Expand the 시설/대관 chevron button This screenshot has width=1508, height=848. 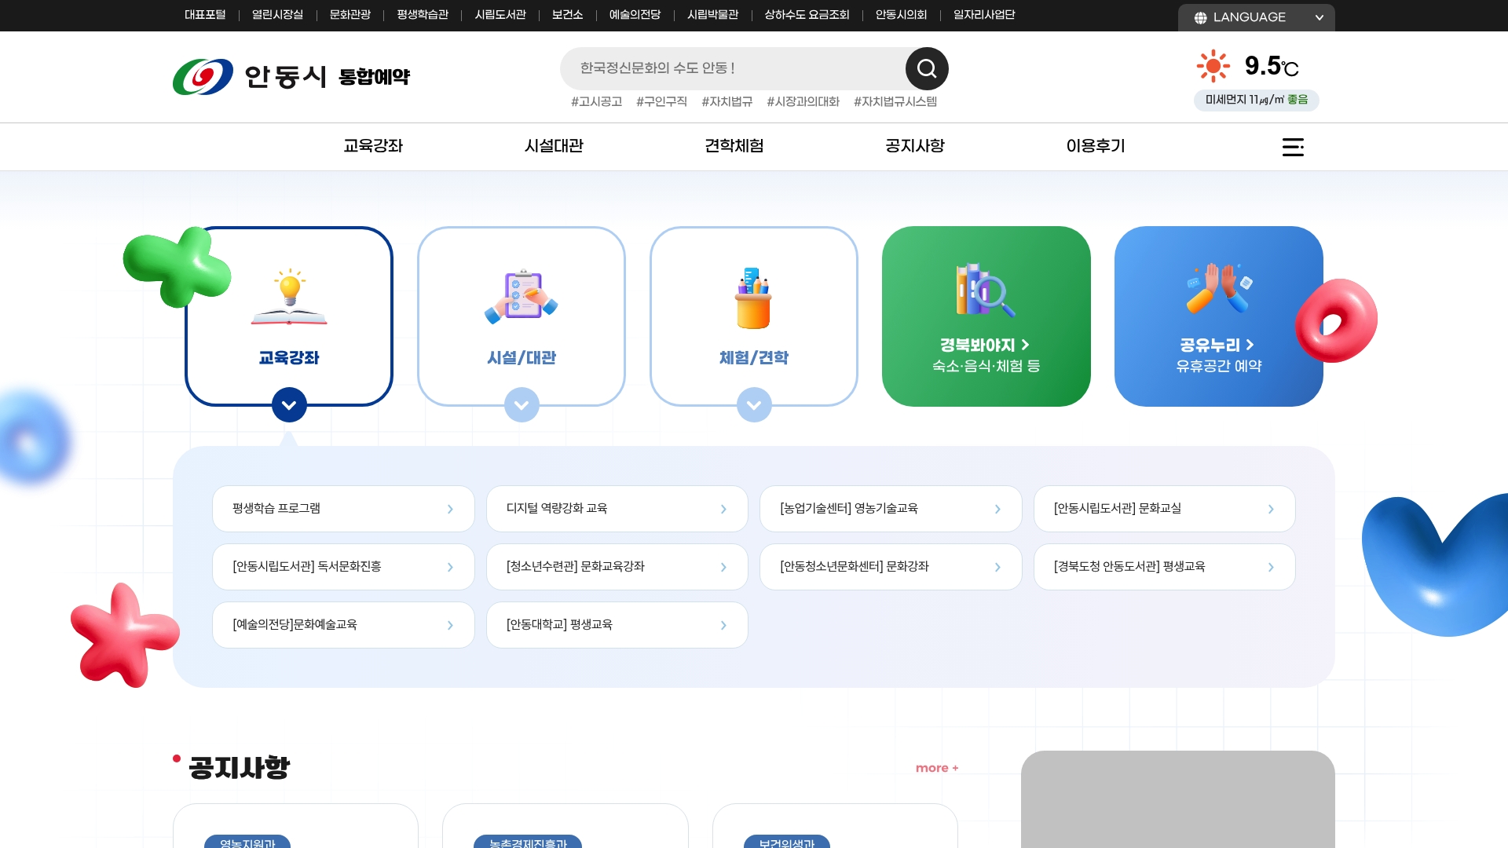522,405
